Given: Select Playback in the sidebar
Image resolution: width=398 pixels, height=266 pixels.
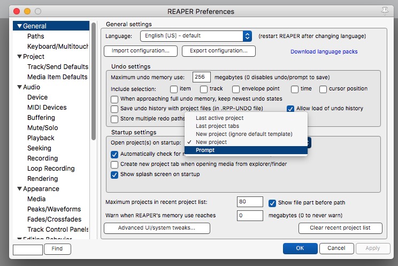Looking at the screenshot, I should pos(41,138).
